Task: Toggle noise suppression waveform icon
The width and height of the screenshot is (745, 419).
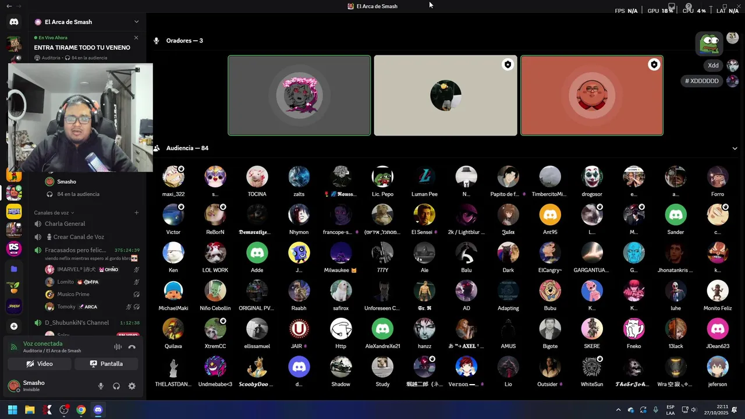Action: pos(118,347)
